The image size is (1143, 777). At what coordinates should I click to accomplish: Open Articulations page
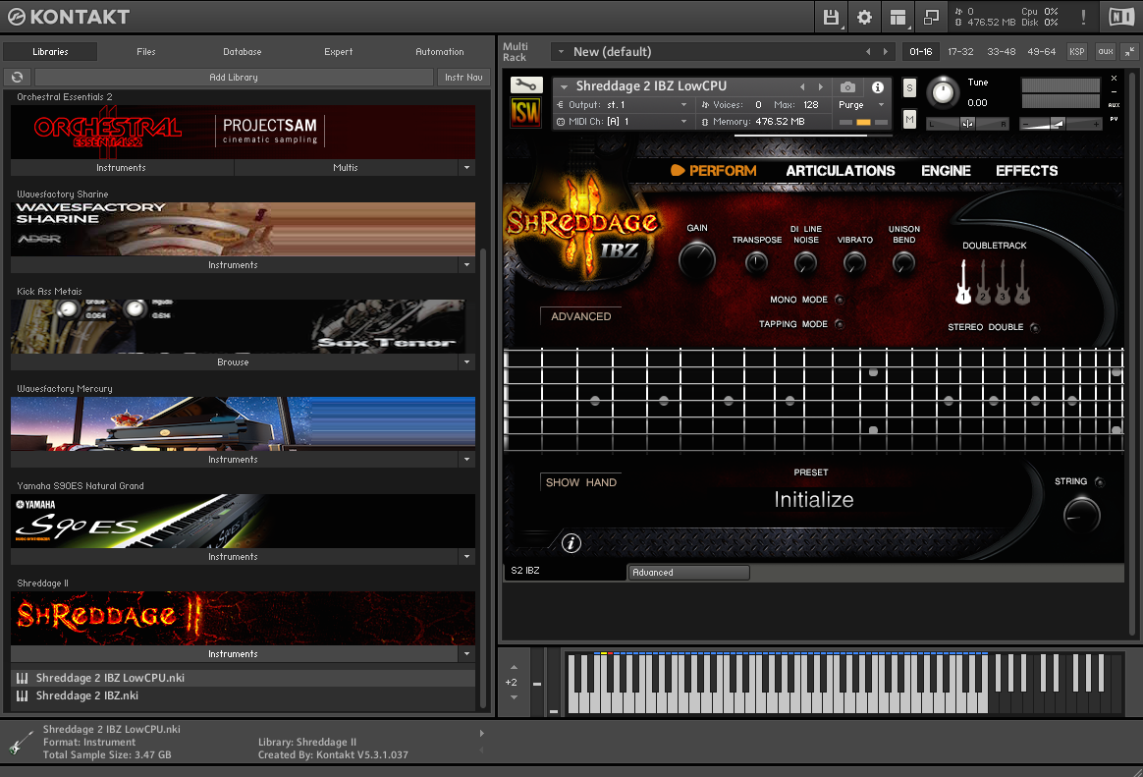(840, 171)
